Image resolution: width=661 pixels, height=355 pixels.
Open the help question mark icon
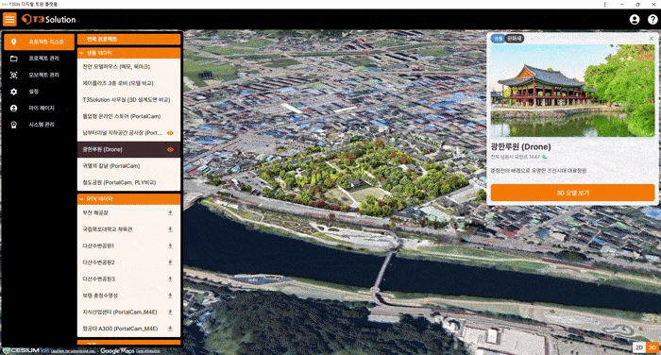click(653, 20)
